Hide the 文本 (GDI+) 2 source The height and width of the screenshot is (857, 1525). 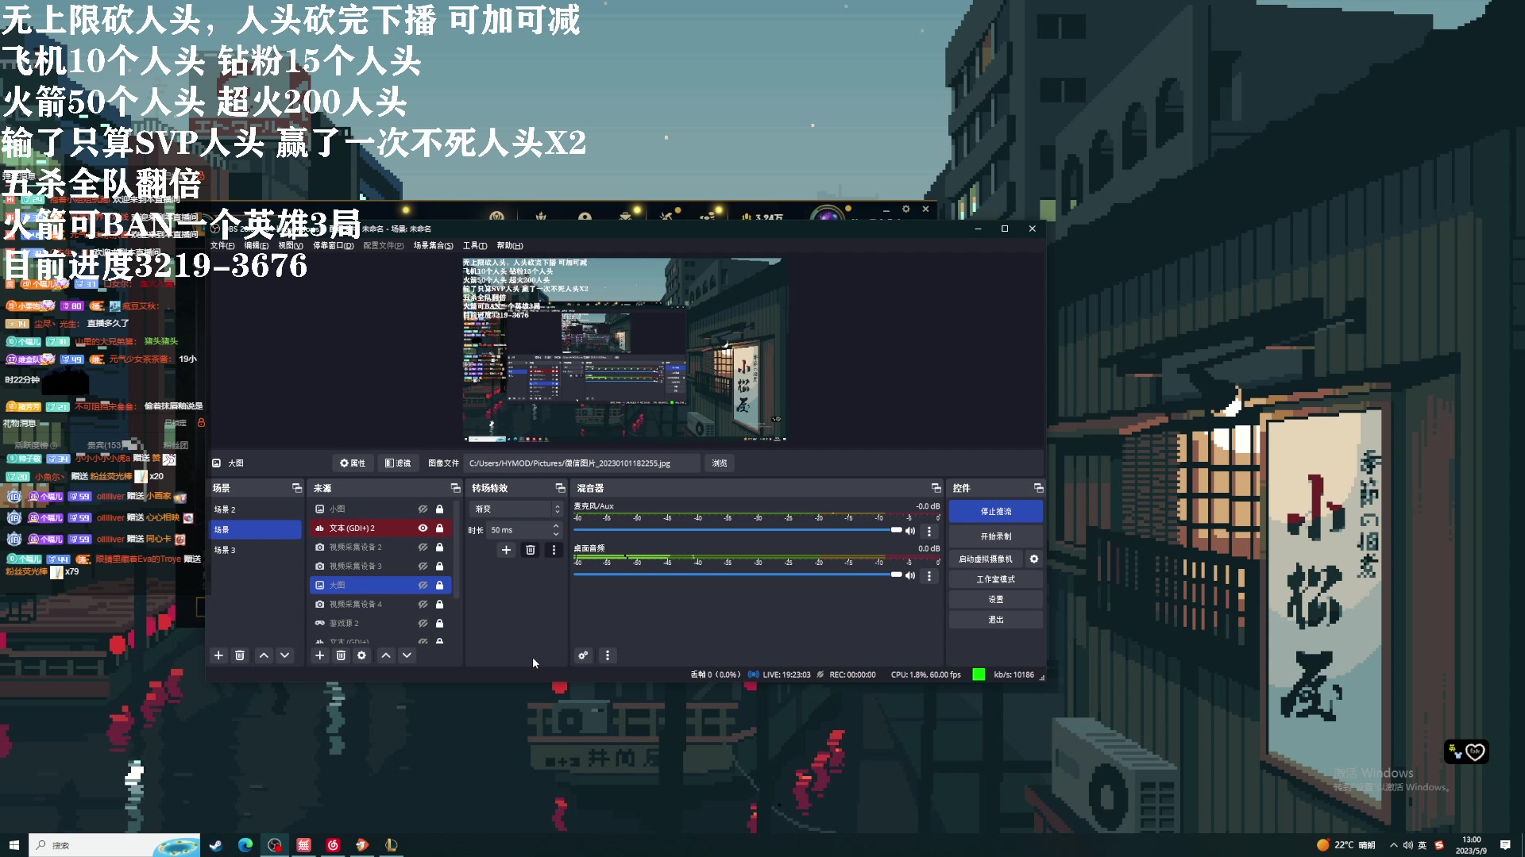pos(423,528)
